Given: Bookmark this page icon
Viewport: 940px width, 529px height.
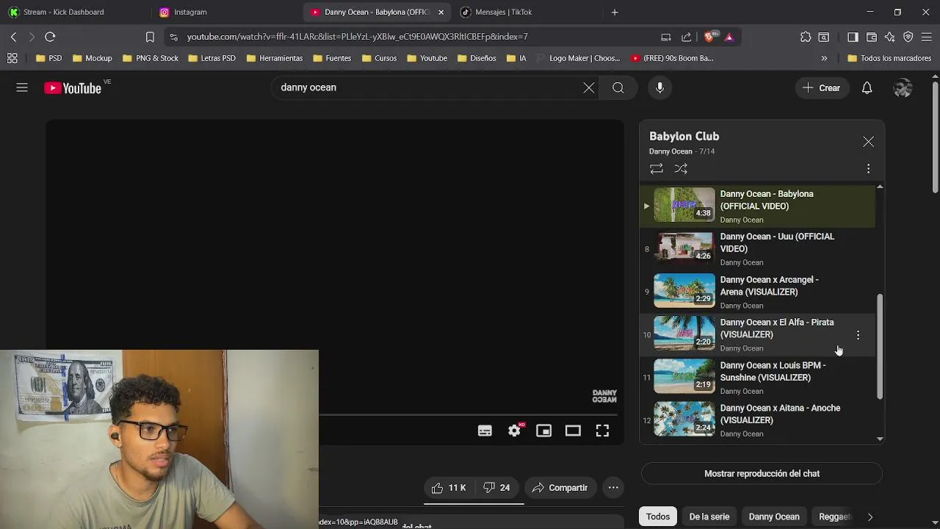Looking at the screenshot, I should (x=150, y=37).
